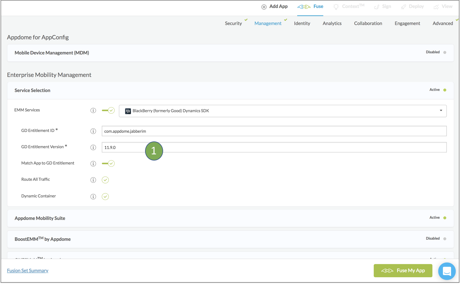Click the Context lightbulb icon

[336, 7]
